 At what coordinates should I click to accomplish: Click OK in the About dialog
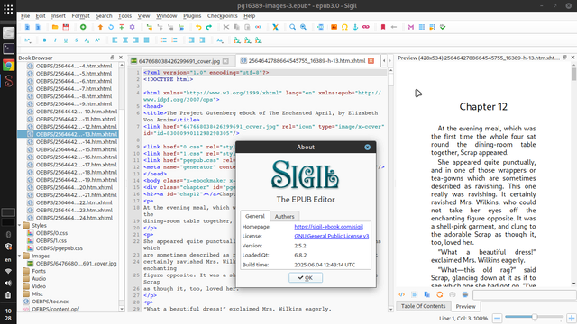(306, 278)
